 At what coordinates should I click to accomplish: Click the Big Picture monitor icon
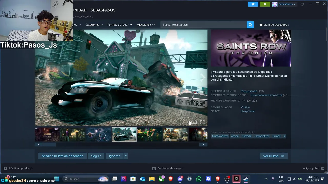click(x=302, y=4)
